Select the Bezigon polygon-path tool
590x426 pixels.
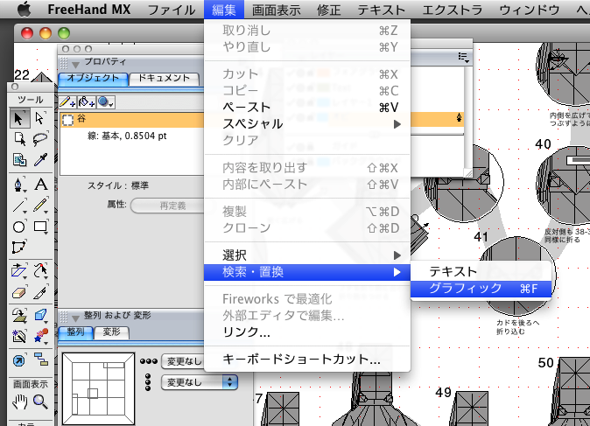pos(19,247)
